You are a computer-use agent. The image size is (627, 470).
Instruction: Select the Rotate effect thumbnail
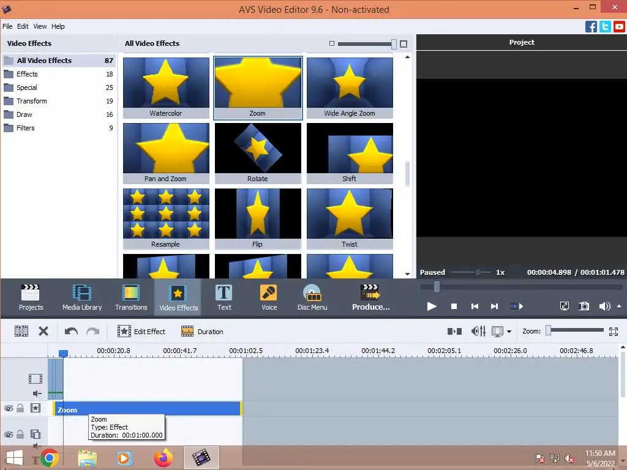coord(258,153)
